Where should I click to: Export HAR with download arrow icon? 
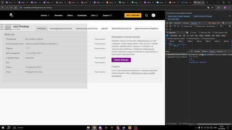tap(170, 30)
